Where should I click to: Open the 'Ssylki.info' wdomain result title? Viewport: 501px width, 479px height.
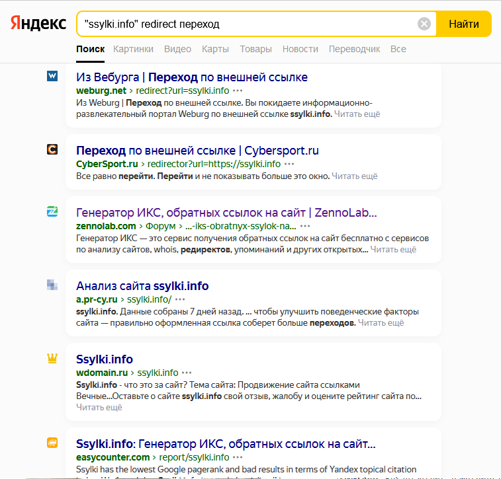click(105, 359)
